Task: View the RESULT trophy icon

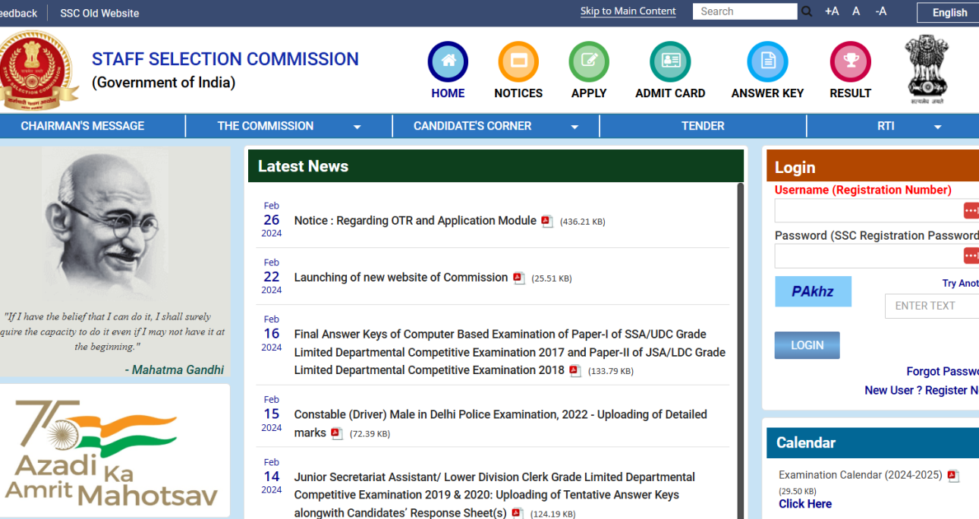Action: point(850,62)
